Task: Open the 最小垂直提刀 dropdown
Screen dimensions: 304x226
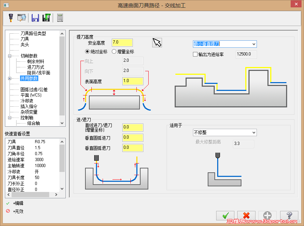Action: coord(225,44)
